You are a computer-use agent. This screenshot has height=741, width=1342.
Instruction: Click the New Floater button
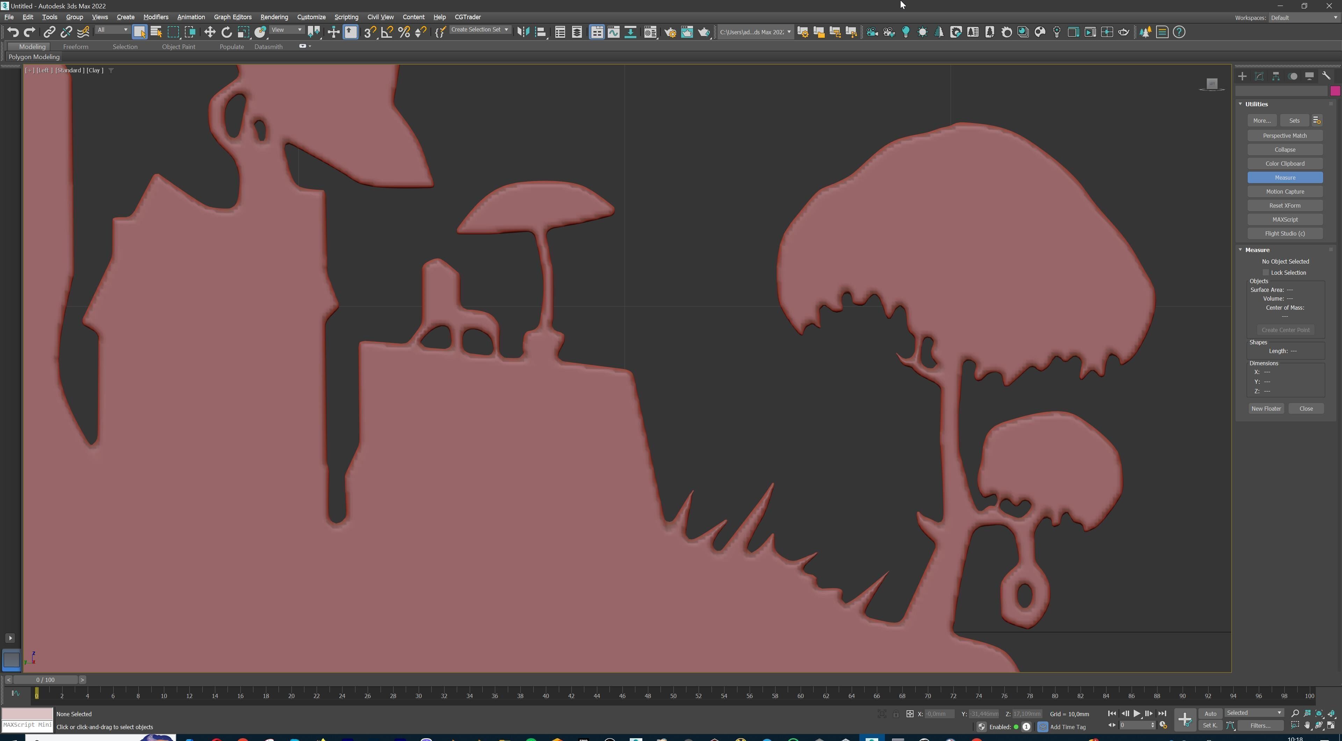(1266, 409)
